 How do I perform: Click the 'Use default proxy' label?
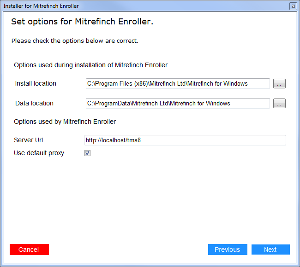point(39,153)
